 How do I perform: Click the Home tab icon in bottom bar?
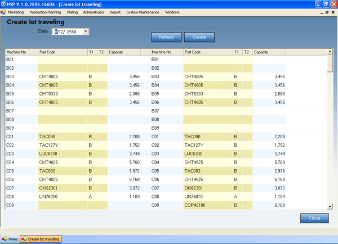tap(5, 239)
